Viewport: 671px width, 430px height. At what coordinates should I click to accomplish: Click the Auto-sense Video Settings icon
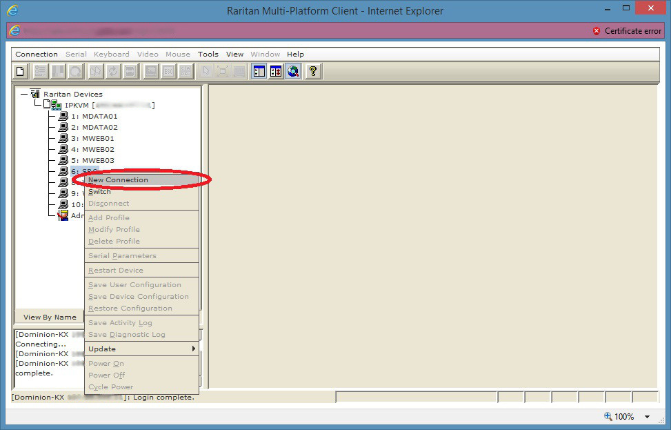pos(130,71)
